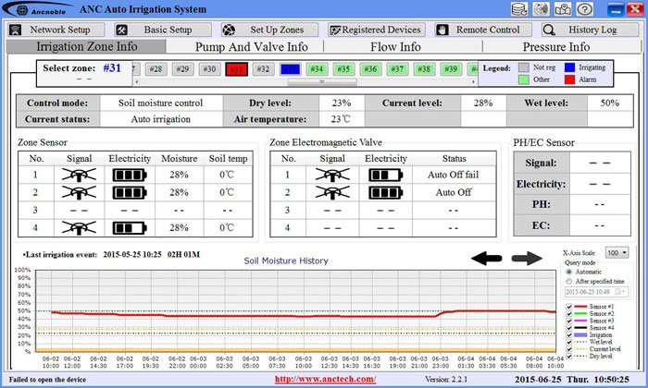Click the History Log magnifier icon
Viewport: 648px width, 388px height.
point(549,30)
